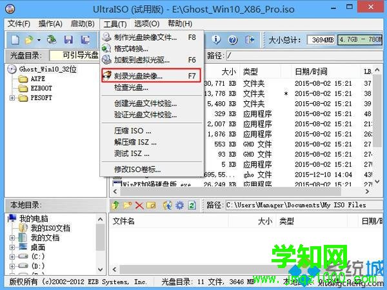Click the local tree scroll down arrow
Image resolution: width=387 pixels, height=290 pixels.
click(100, 270)
